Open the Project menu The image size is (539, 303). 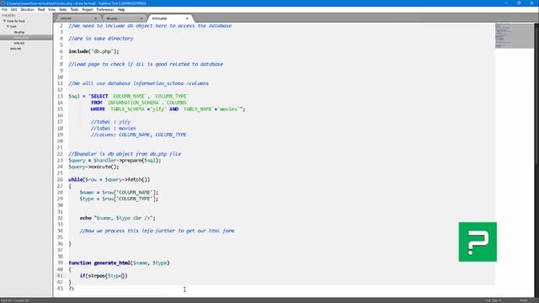tap(88, 9)
